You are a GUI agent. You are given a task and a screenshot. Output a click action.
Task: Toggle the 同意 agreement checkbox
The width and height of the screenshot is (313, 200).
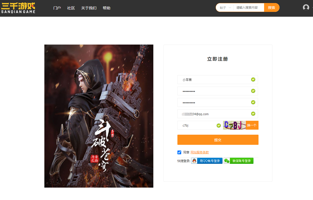pos(179,152)
